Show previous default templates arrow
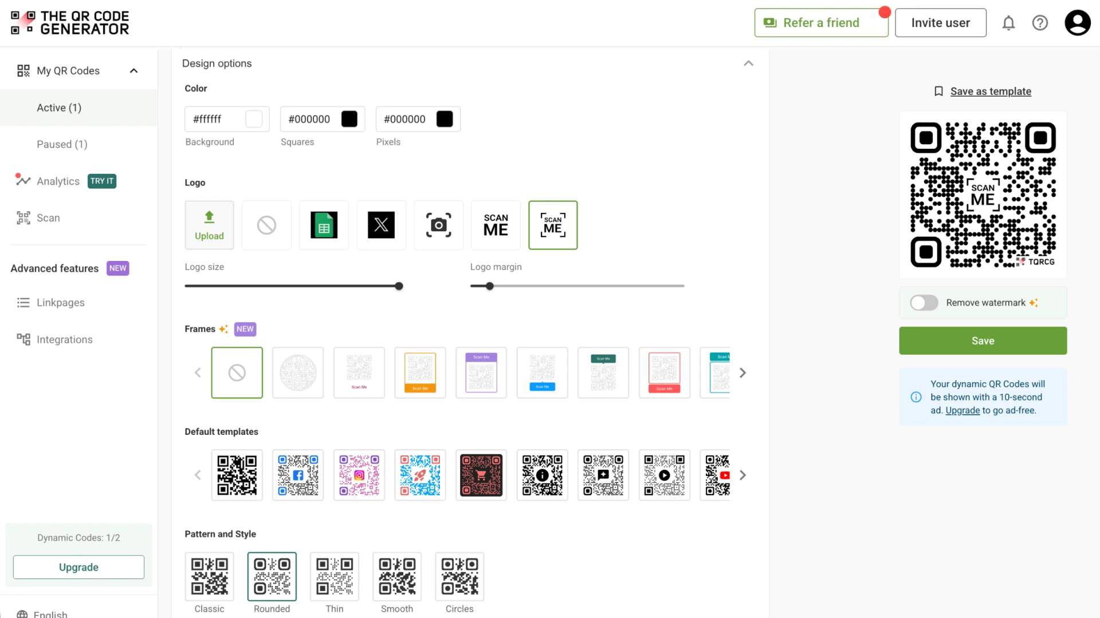Screen dimensions: 1100x618 [x=198, y=475]
